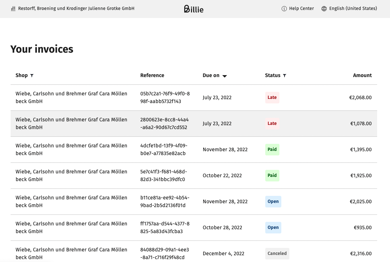Click the amount €2,316.00
This screenshot has width=390, height=262.
point(360,254)
